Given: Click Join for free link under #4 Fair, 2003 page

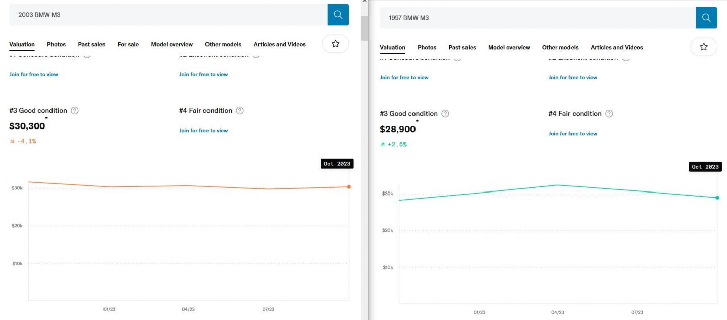Looking at the screenshot, I should [203, 130].
